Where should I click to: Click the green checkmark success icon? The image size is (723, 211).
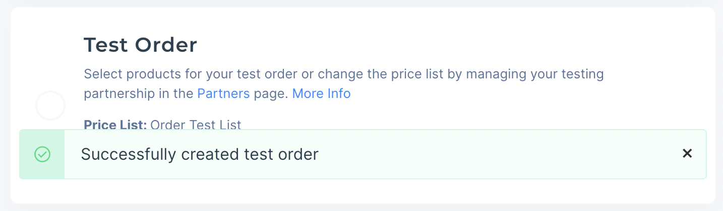(x=42, y=154)
